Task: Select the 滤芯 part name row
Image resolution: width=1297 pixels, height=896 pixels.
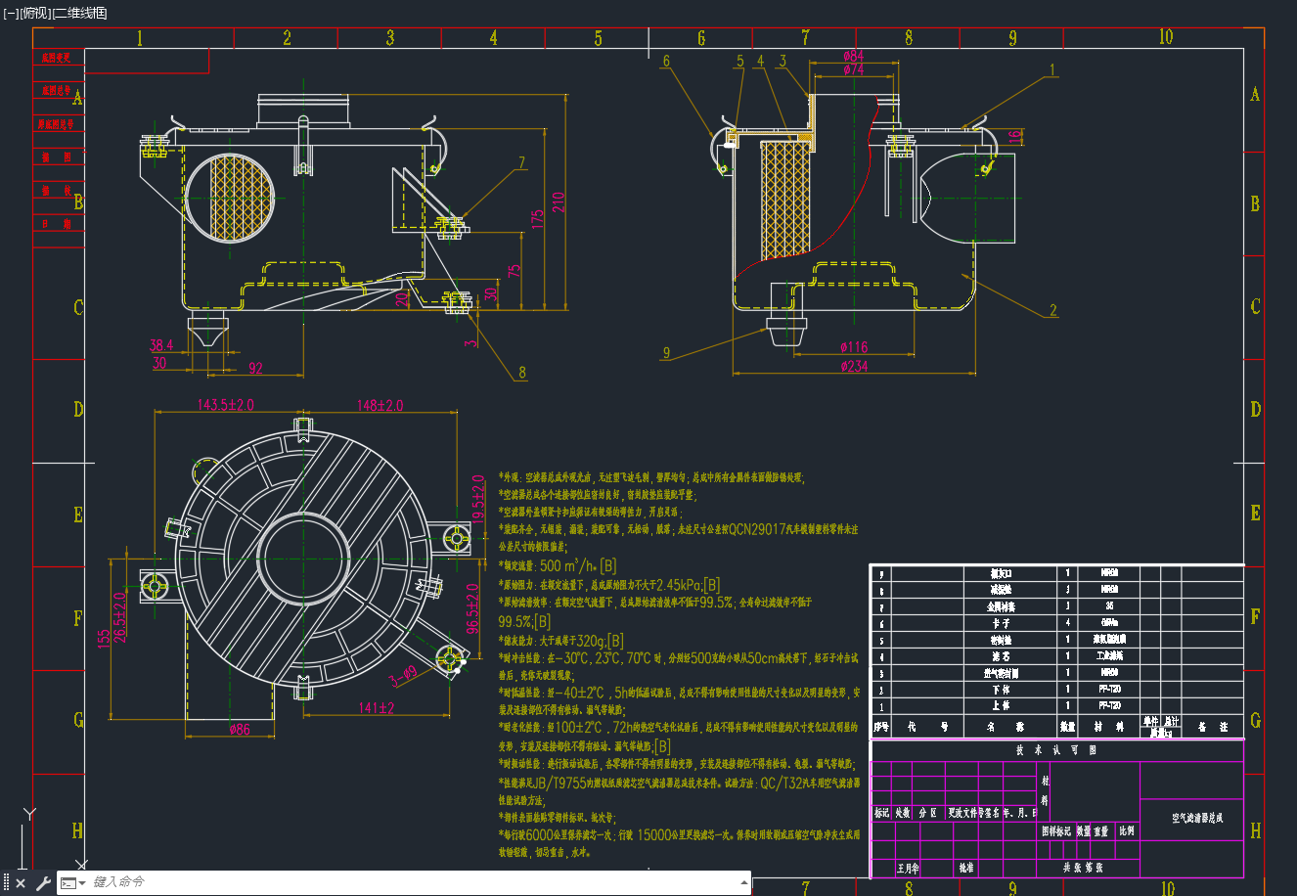Action: (x=1002, y=655)
